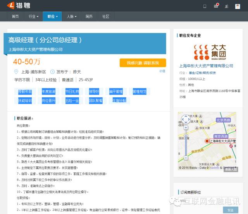Screen dimensions: 248x214
Task: Click the 规模:10000人以上 text
Action: pyautogui.click(x=192, y=79)
